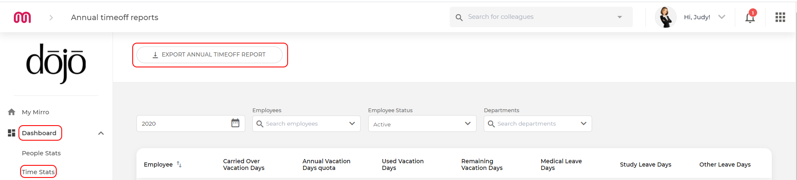Viewport: 797px width, 180px height.
Task: Open People Stats in sidebar
Action: click(41, 153)
